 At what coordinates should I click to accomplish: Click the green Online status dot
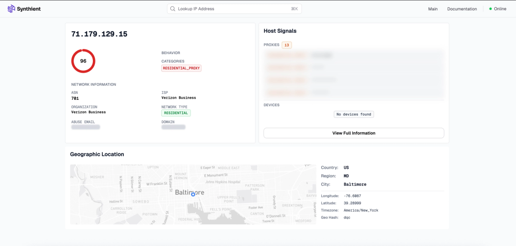coord(490,9)
